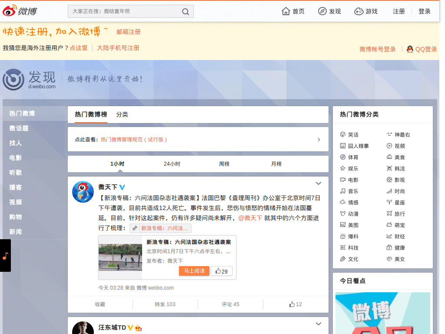Click the 微天下 avatar image

tap(83, 192)
